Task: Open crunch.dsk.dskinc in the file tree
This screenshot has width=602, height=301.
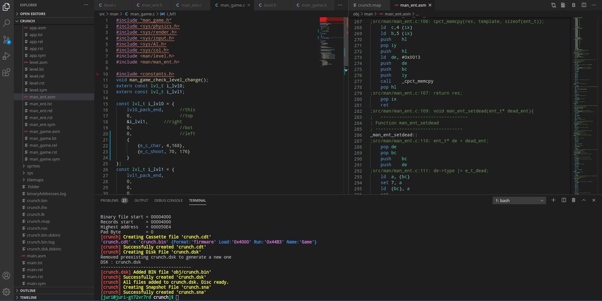Action: [x=44, y=249]
